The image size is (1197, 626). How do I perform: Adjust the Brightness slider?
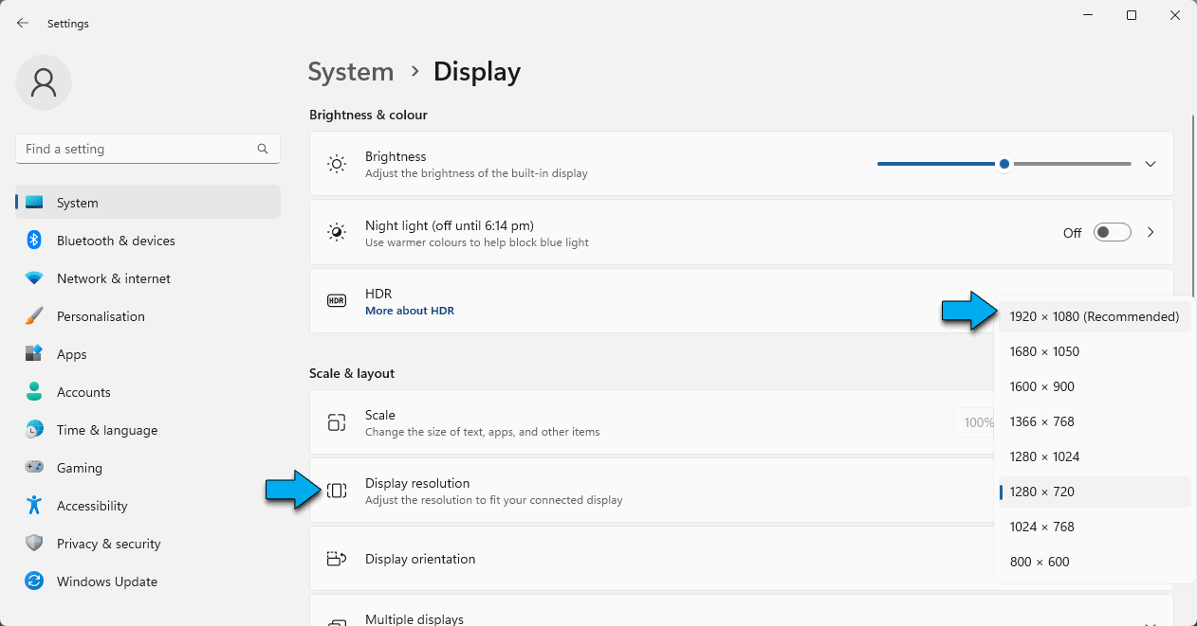point(1004,163)
